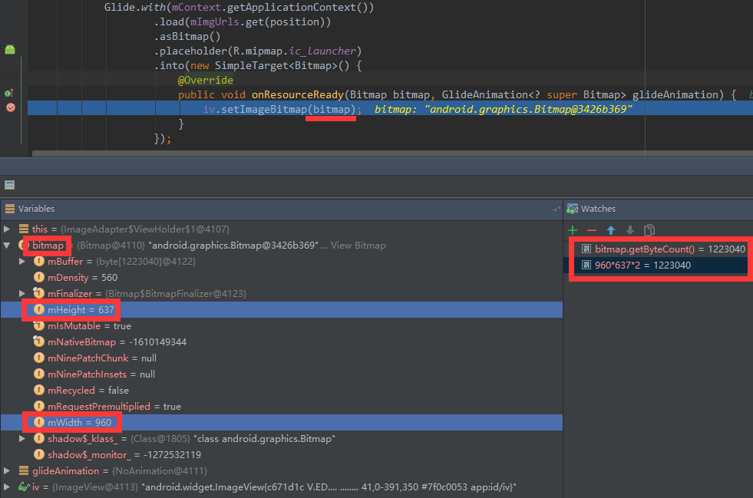Open the View Bitmap link
The height and width of the screenshot is (498, 753).
pos(358,246)
